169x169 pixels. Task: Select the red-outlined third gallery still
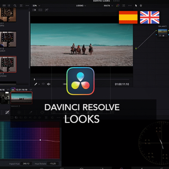pos(8,64)
